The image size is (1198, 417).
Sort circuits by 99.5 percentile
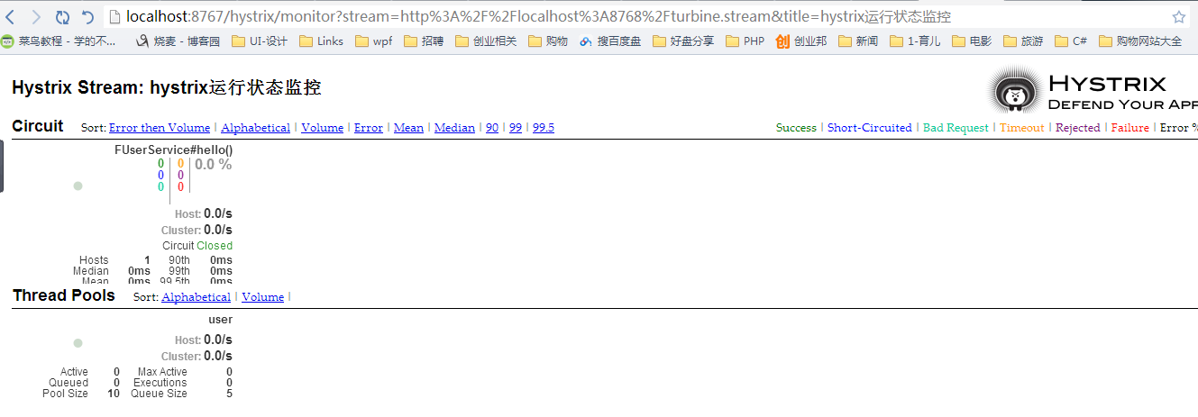click(544, 128)
